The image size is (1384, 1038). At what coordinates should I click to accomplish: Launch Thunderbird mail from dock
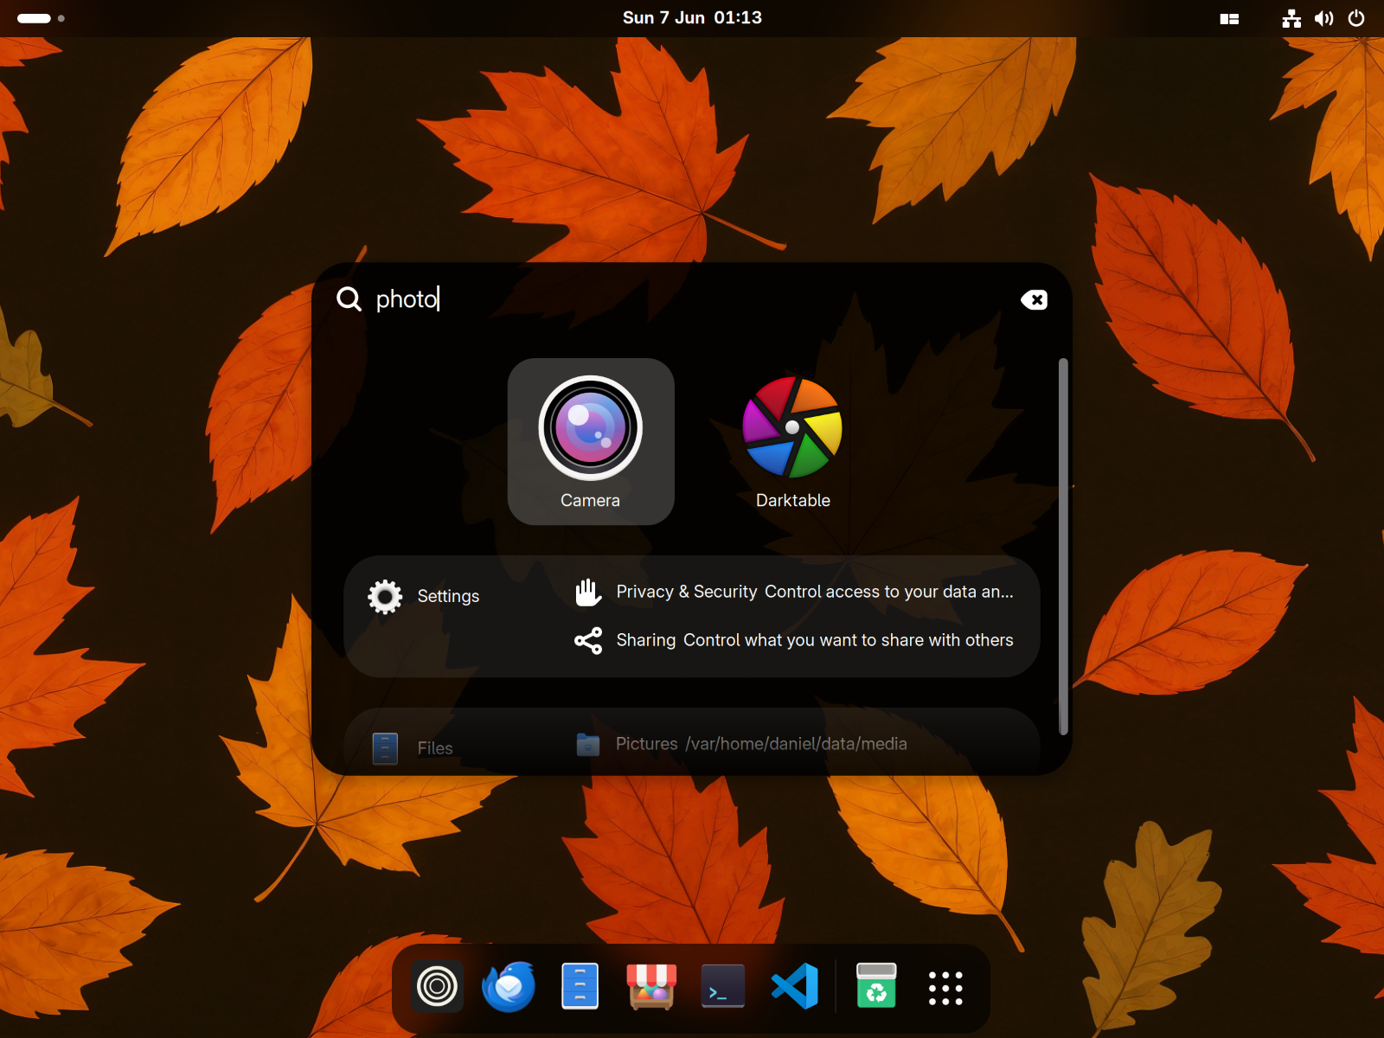point(509,986)
